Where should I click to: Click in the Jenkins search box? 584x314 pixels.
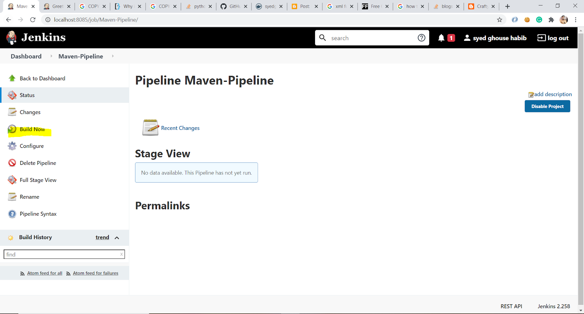[372, 38]
